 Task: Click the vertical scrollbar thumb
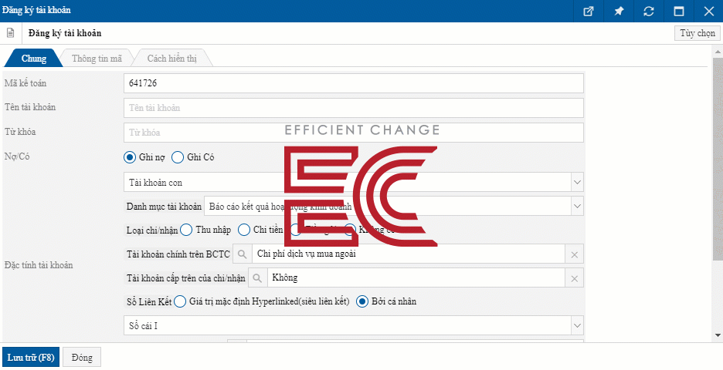[x=718, y=159]
